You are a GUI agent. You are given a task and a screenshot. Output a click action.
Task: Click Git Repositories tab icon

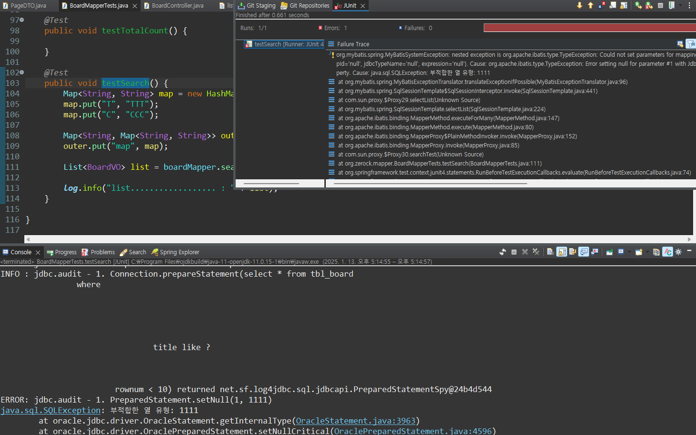(x=284, y=6)
